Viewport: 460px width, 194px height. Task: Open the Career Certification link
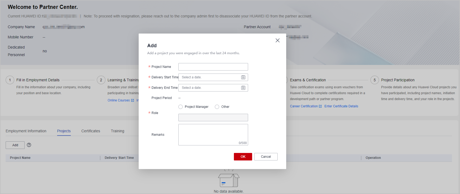coord(304,106)
